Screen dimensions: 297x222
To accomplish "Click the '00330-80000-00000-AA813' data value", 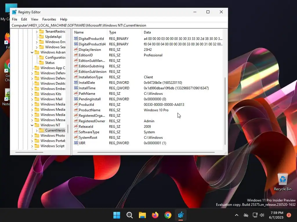I will pos(164,104).
